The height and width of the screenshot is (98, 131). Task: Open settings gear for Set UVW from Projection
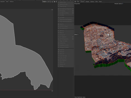73,9
